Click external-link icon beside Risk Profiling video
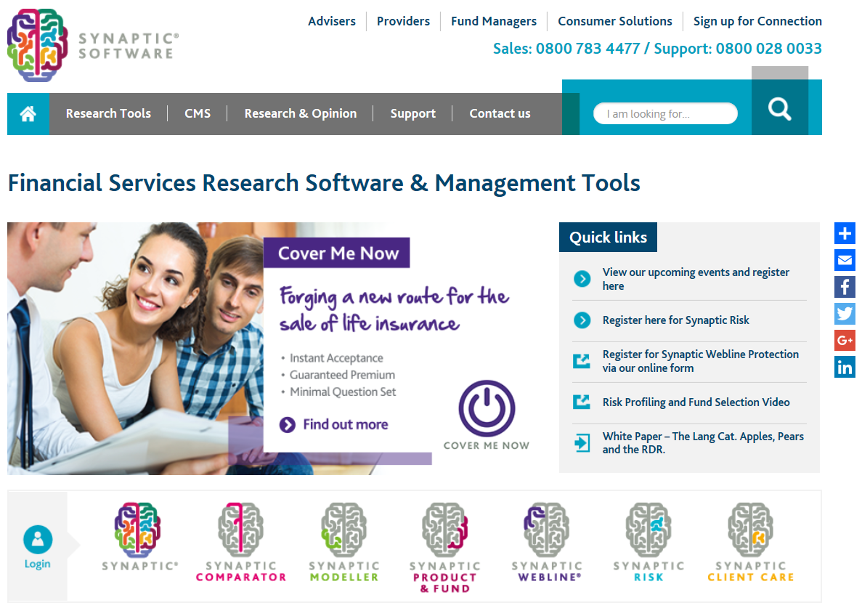This screenshot has width=862, height=616. click(x=582, y=402)
